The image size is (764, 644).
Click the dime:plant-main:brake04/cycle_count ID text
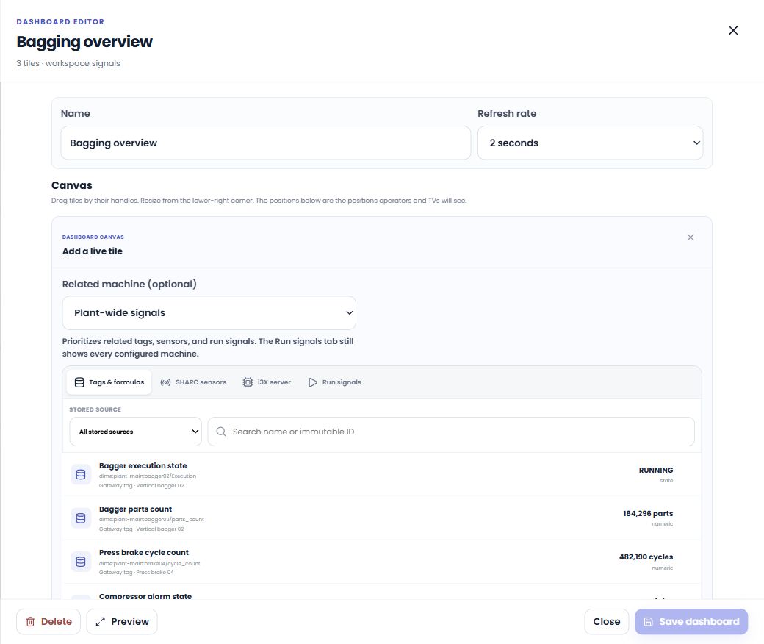150,563
